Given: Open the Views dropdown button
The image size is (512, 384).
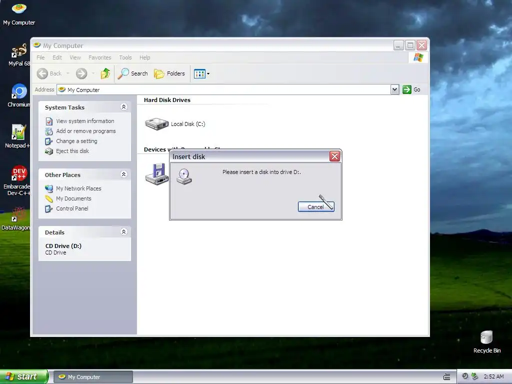Looking at the screenshot, I should [x=201, y=74].
